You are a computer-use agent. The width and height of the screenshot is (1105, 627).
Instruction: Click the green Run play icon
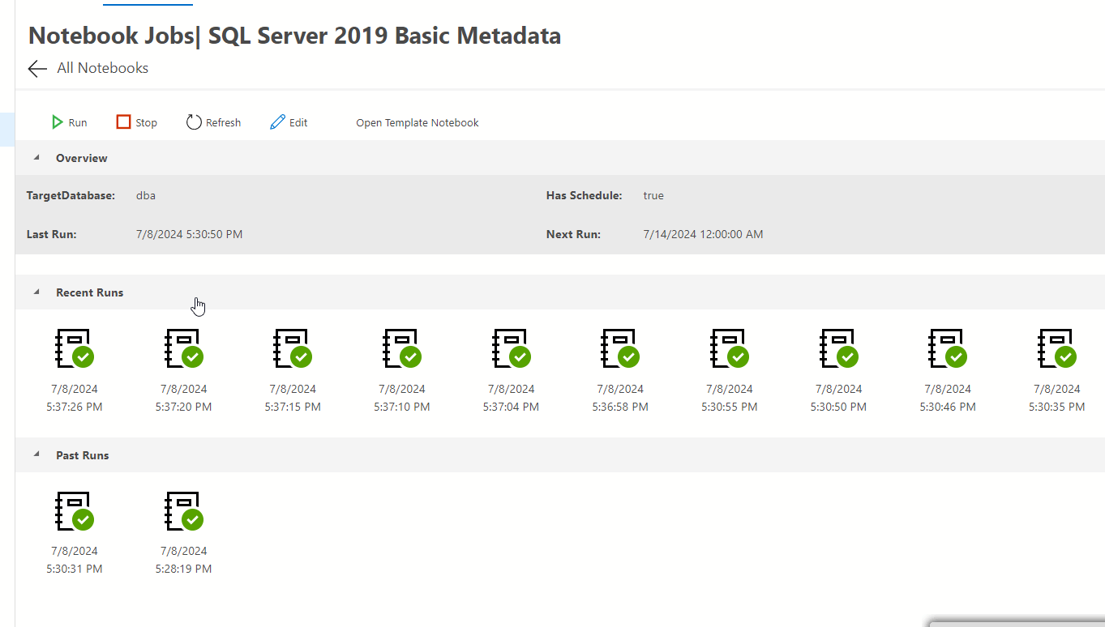click(58, 122)
